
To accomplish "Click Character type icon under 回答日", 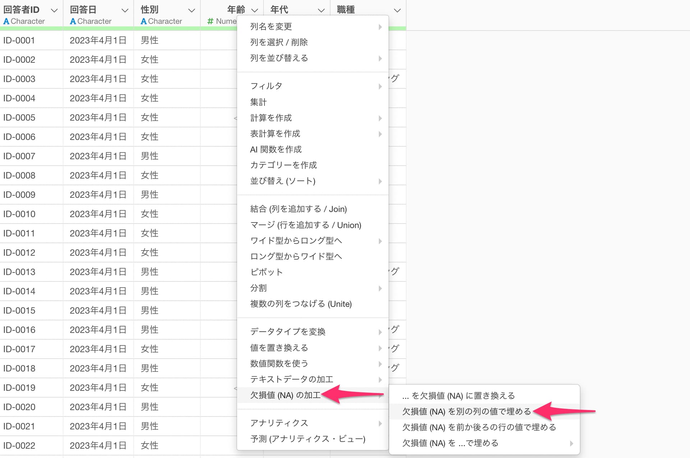I will [73, 22].
